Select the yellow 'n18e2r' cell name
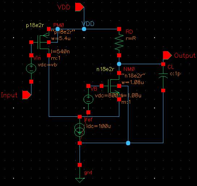The height and width of the screenshot is (186, 197). tap(105, 69)
